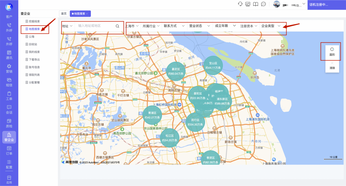346x186 pixels.
Task: Open the 客户 module in sidebar
Action: 9,17
